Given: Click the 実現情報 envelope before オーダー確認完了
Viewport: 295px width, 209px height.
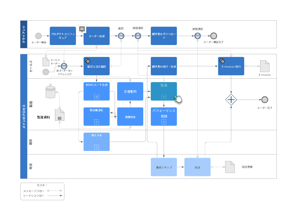Looking at the screenshot, I should [x=198, y=35].
